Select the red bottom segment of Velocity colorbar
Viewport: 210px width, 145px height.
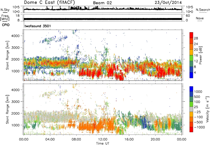(191, 130)
